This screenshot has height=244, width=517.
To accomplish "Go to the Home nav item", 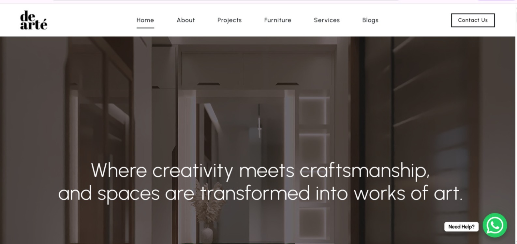I will (145, 20).
